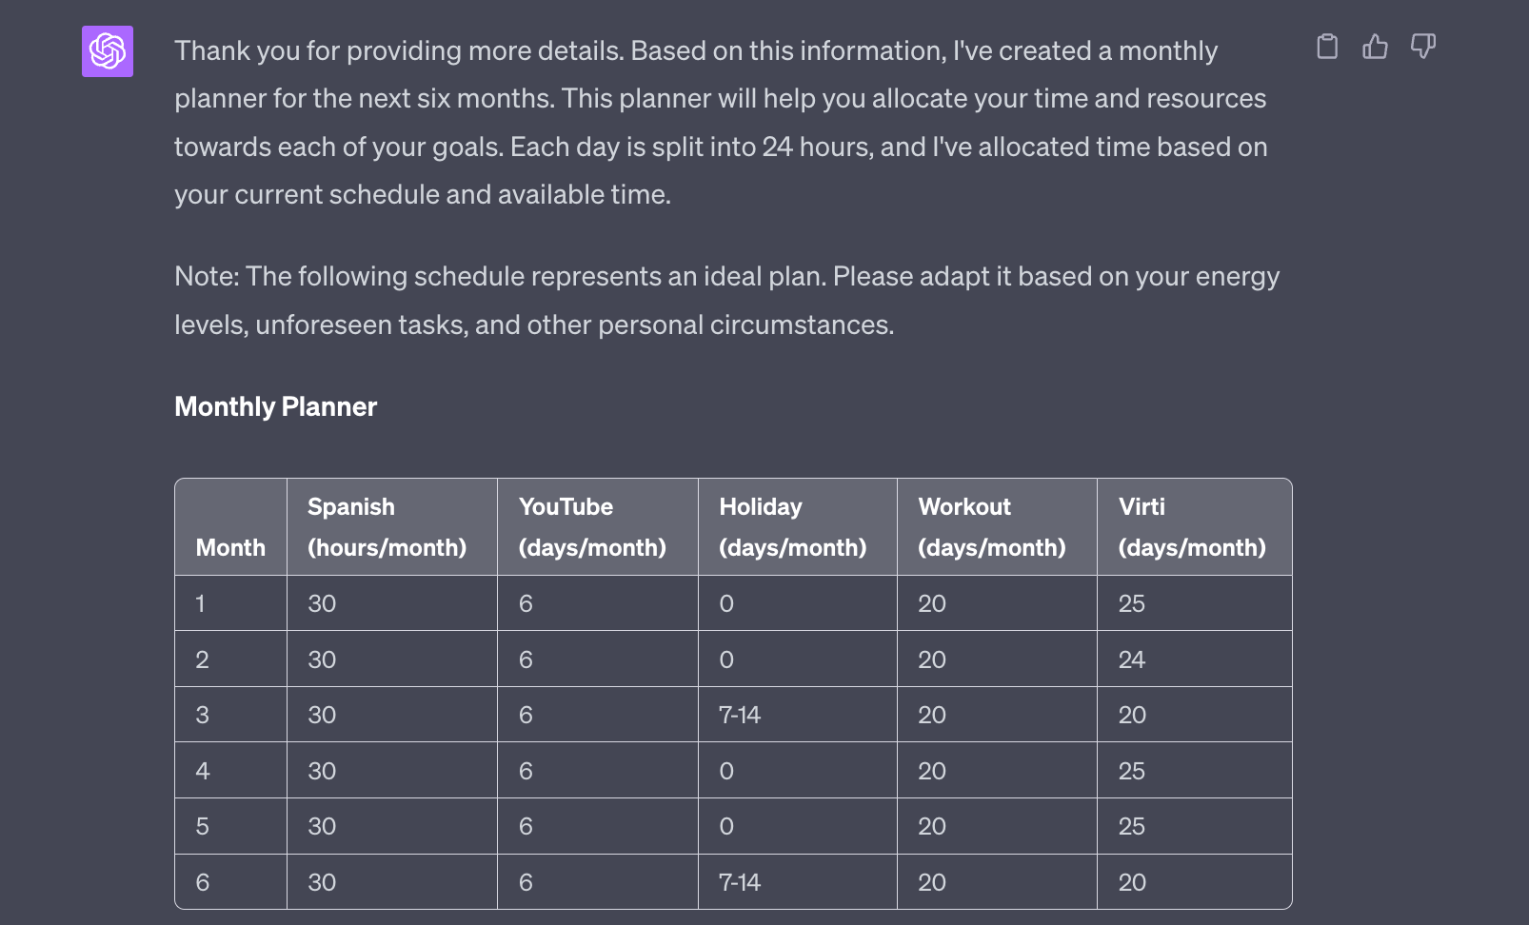
Task: Click the thumbs up feedback icon
Action: point(1376,46)
